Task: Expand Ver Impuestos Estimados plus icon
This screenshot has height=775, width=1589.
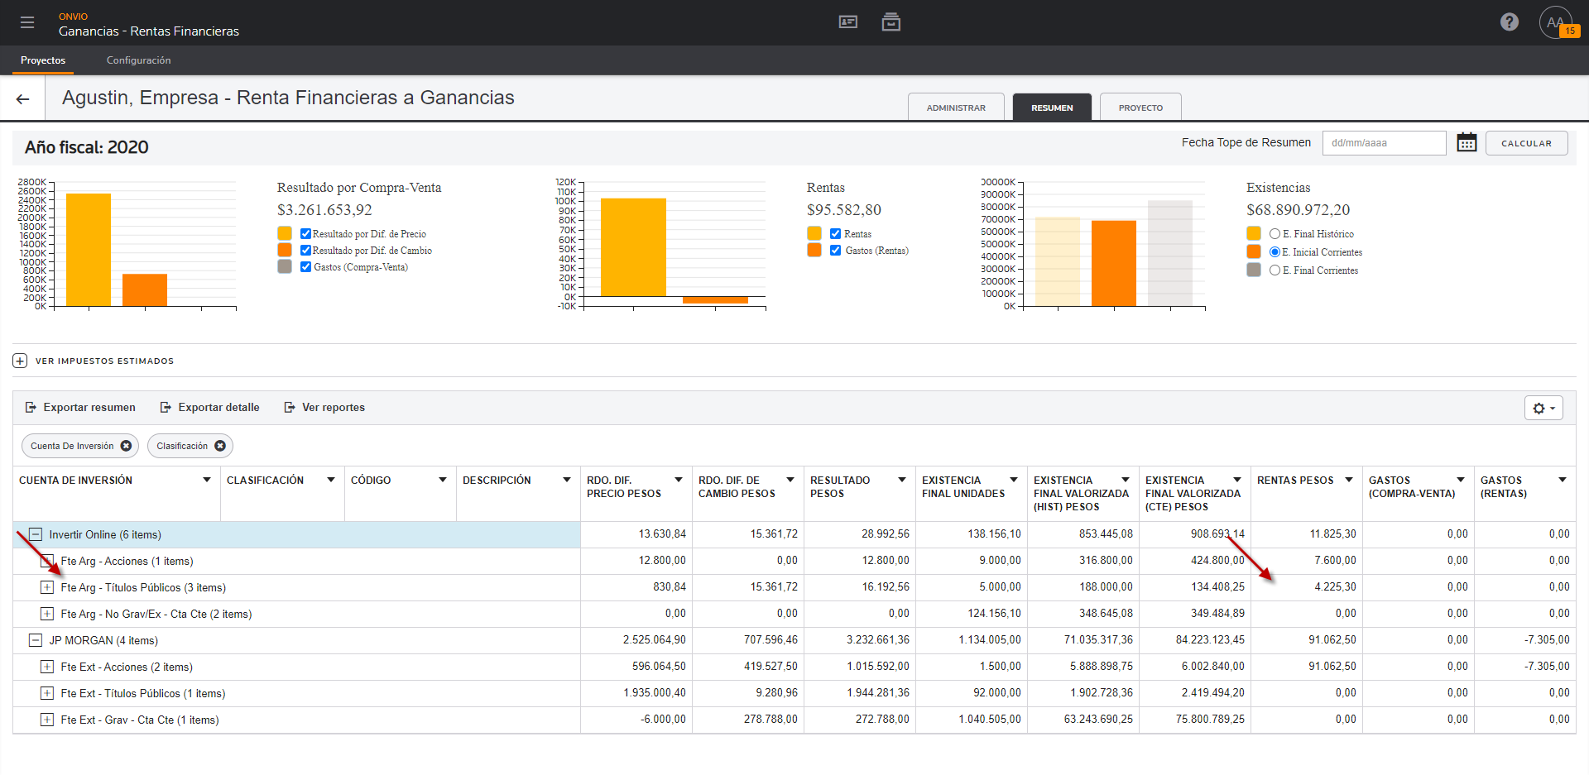Action: [20, 361]
